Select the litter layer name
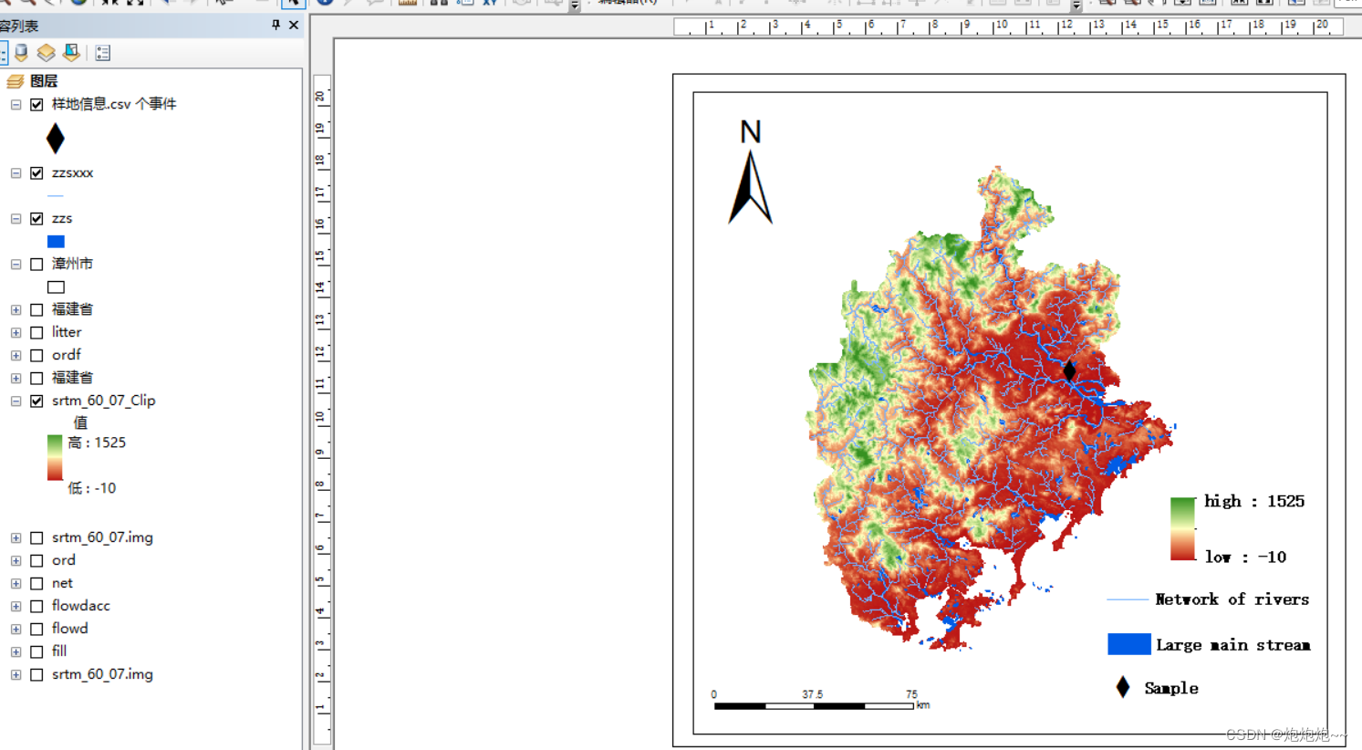Viewport: 1362px width, 750px height. click(67, 332)
